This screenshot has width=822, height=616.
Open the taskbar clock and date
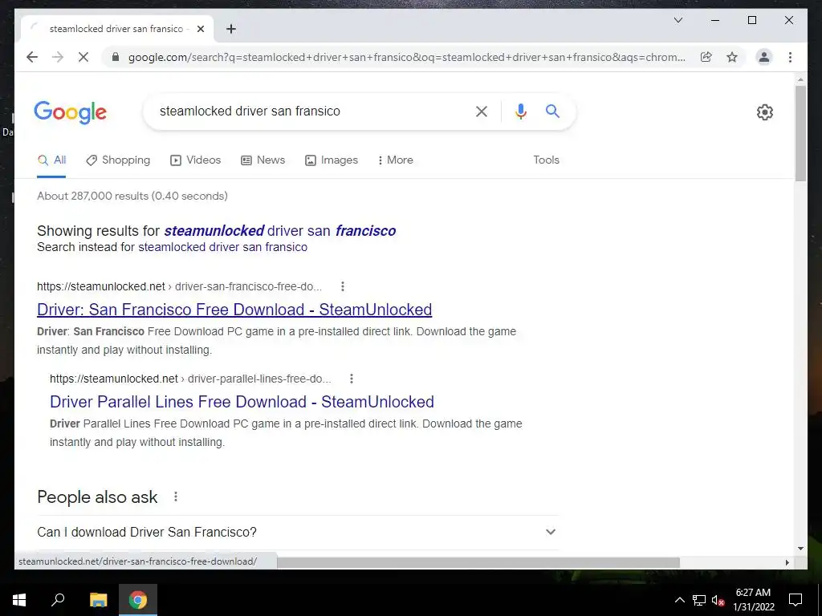[753, 600]
